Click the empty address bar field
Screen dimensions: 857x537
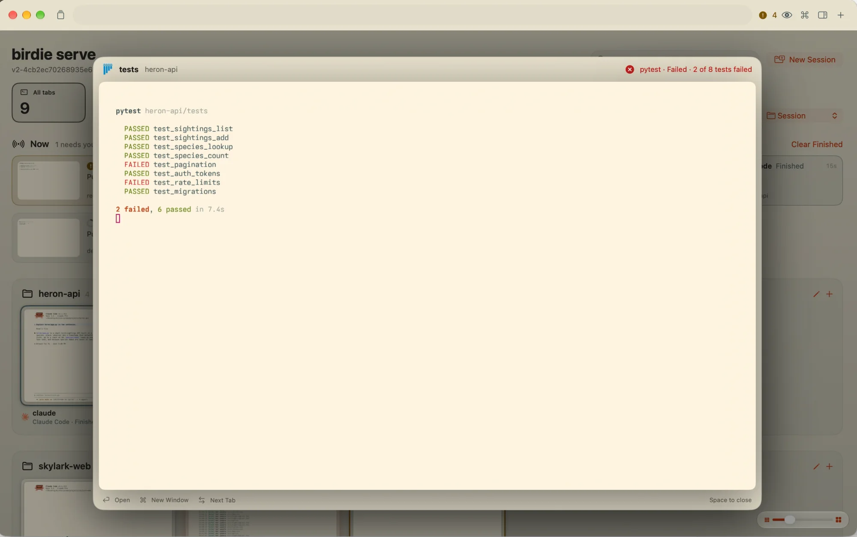tap(412, 15)
